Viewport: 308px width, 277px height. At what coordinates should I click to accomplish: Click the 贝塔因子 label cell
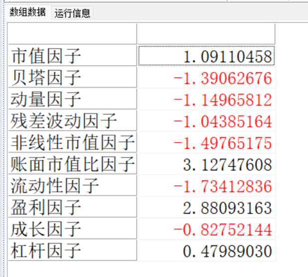72,78
